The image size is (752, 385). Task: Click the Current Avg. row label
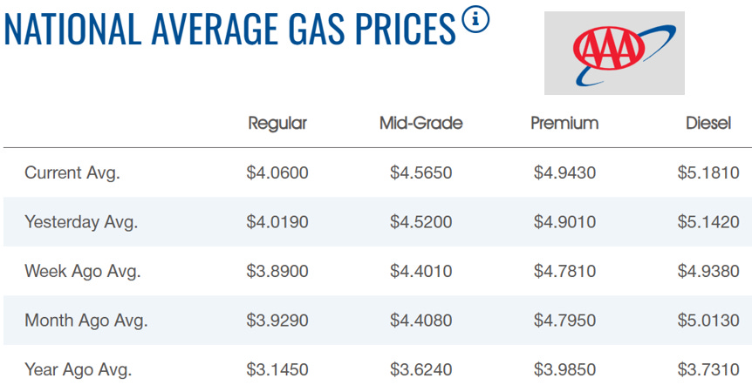pyautogui.click(x=72, y=172)
